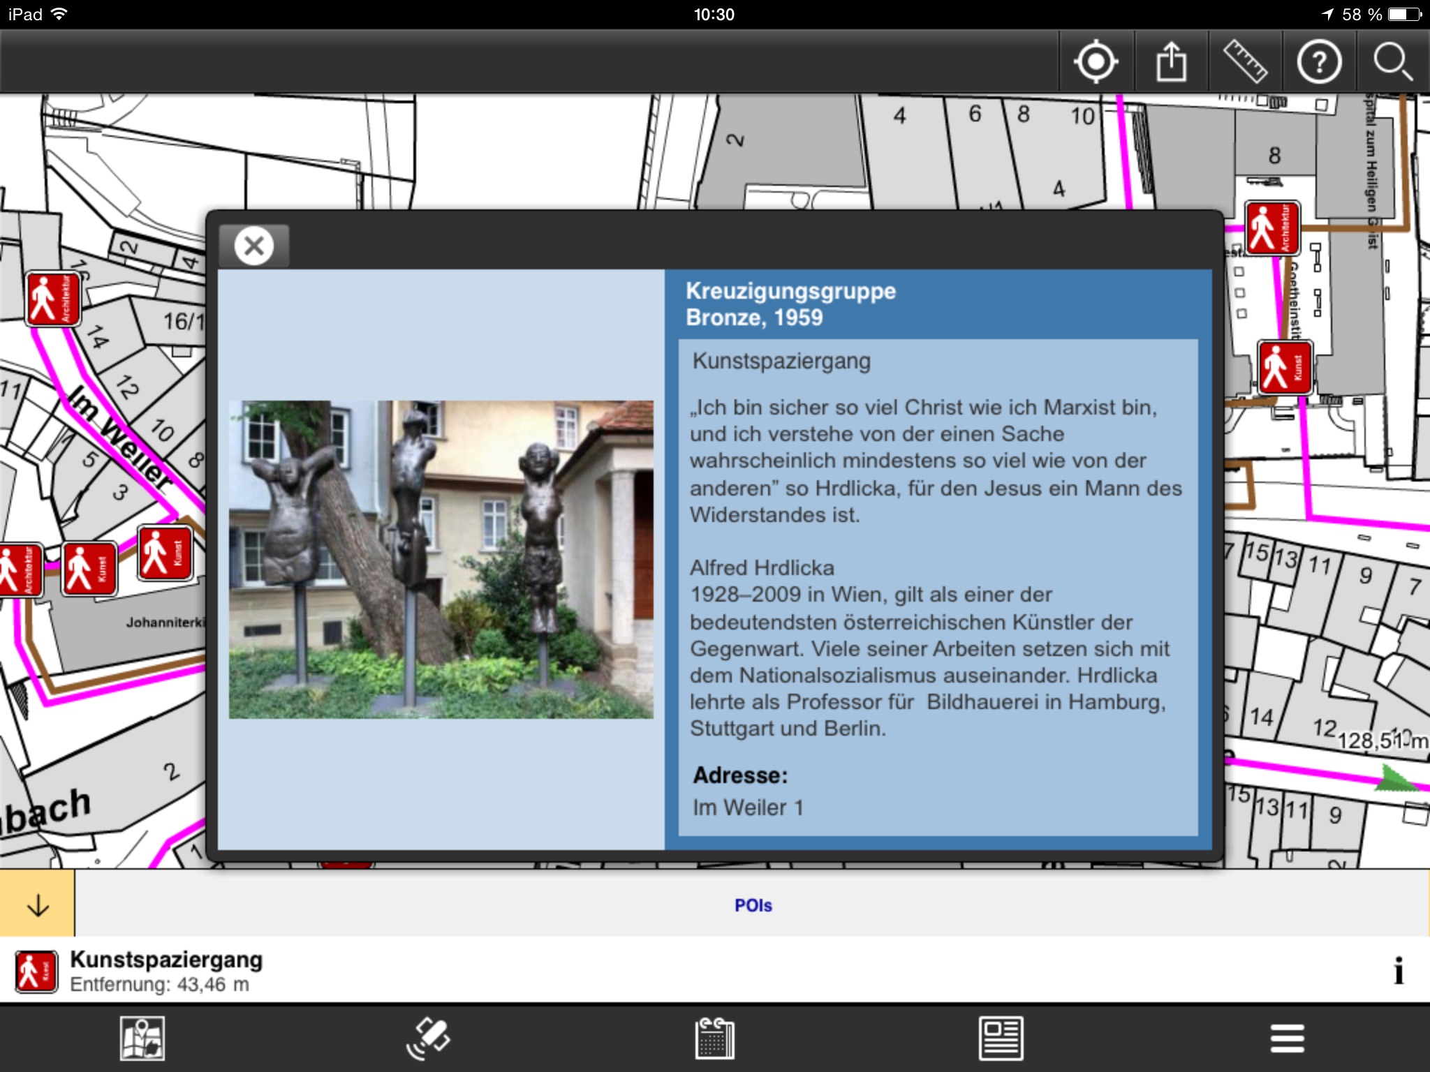The width and height of the screenshot is (1430, 1072).
Task: Open the share/export icon
Action: point(1171,61)
